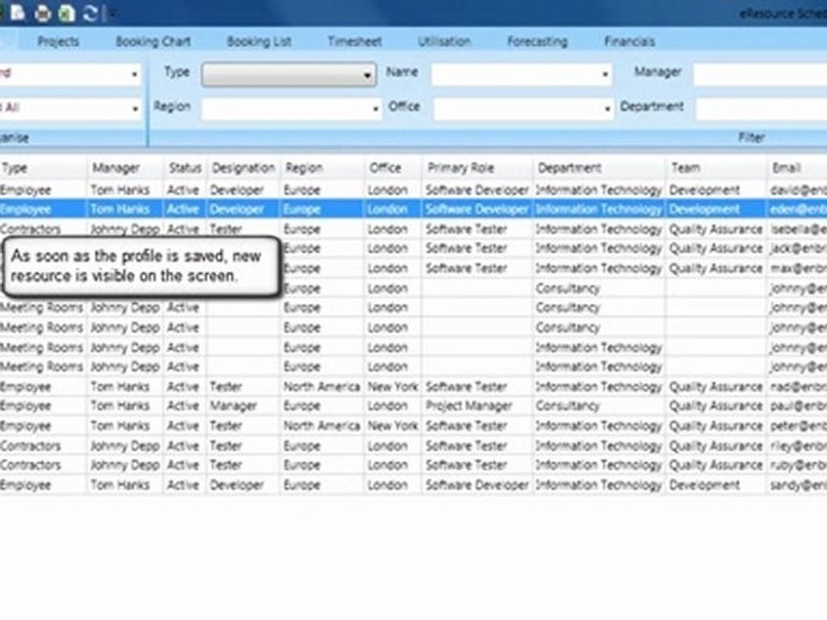Click the Email column header
The width and height of the screenshot is (827, 620).
point(797,168)
